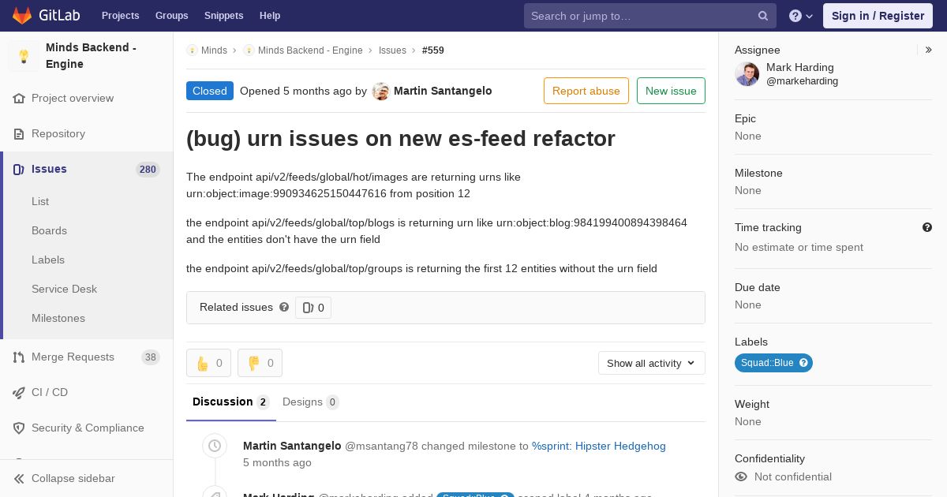
Task: Open the Show all activity dropdown
Action: 651,363
